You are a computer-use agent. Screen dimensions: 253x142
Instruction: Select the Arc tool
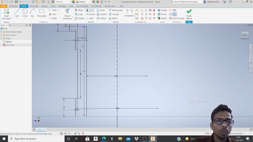pos(32,13)
